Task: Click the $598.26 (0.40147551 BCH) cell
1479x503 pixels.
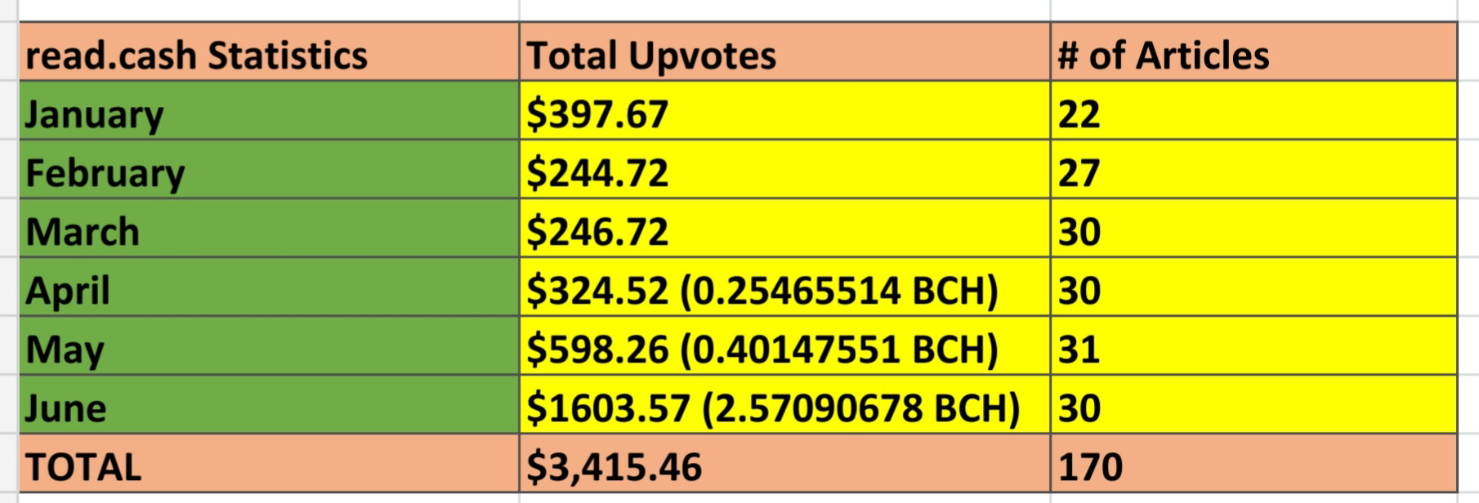Action: click(x=784, y=345)
